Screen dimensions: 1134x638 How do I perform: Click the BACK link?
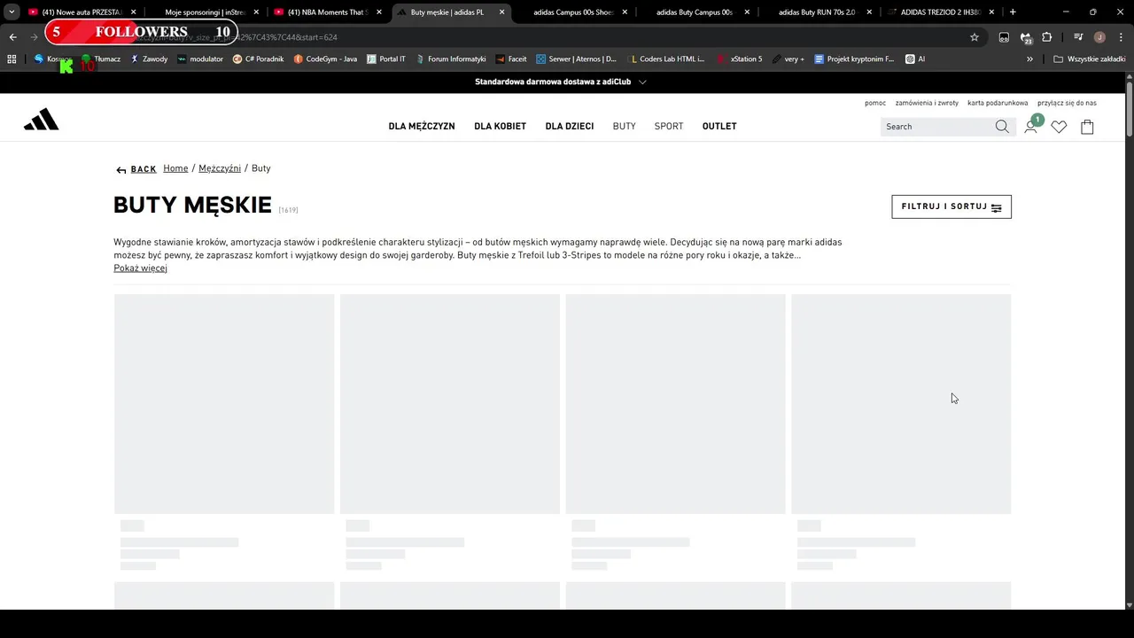pos(136,169)
